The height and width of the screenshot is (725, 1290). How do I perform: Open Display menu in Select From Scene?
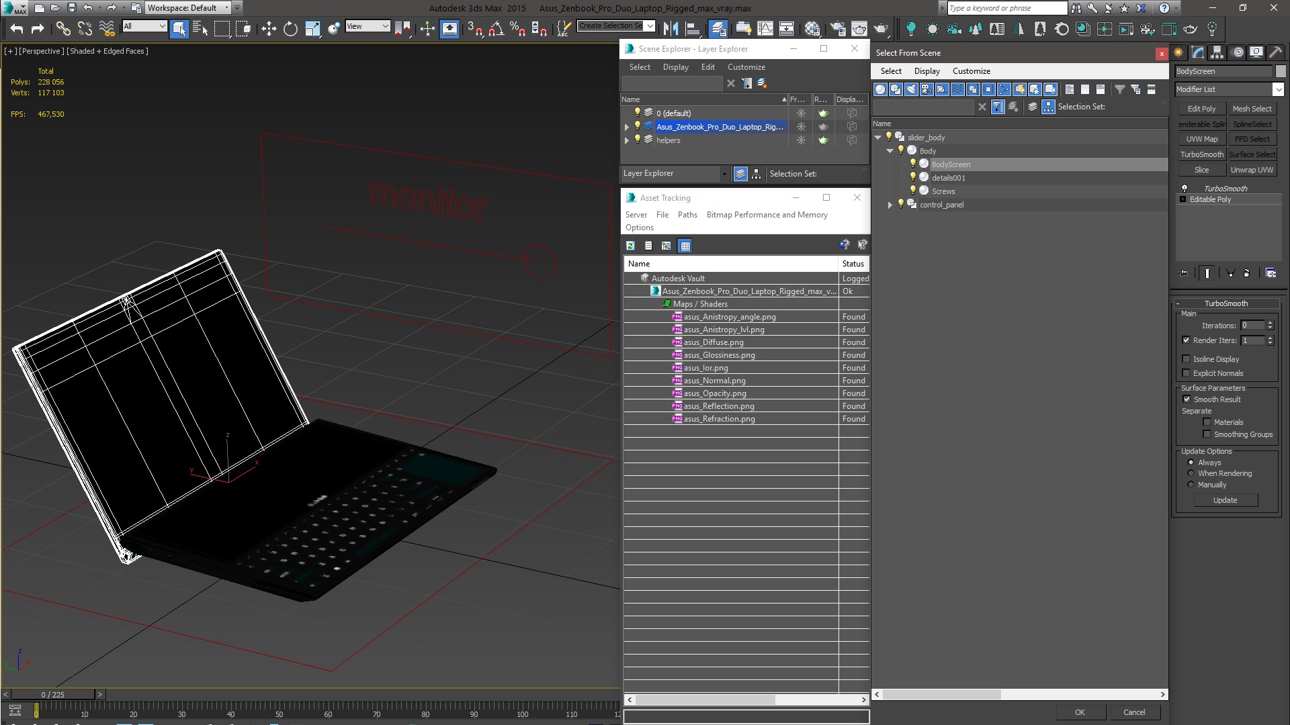[927, 71]
